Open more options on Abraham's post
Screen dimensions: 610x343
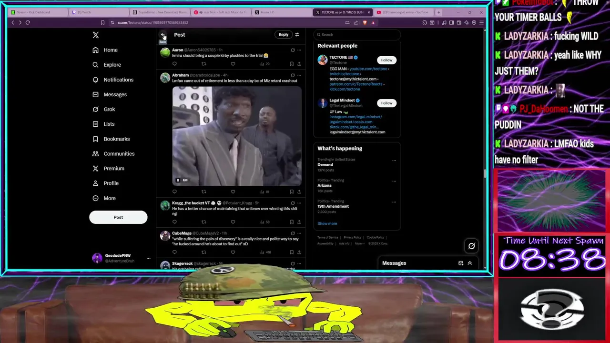coord(299,75)
